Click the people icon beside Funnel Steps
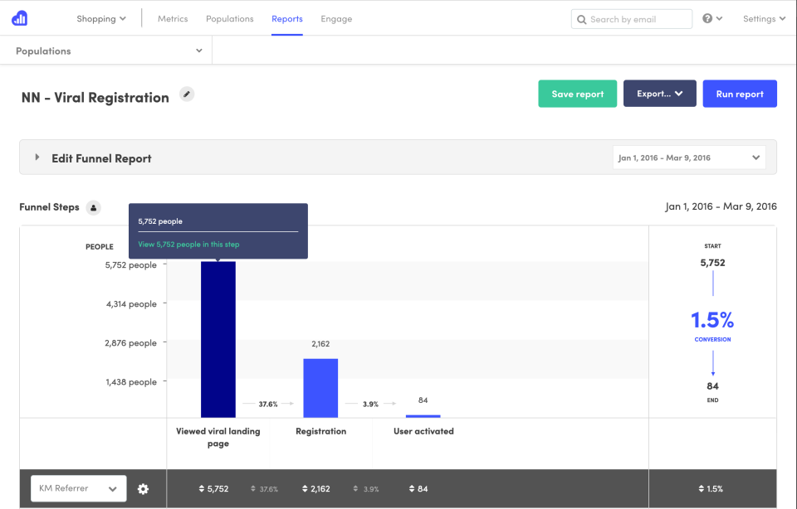This screenshot has width=797, height=509. (x=91, y=207)
